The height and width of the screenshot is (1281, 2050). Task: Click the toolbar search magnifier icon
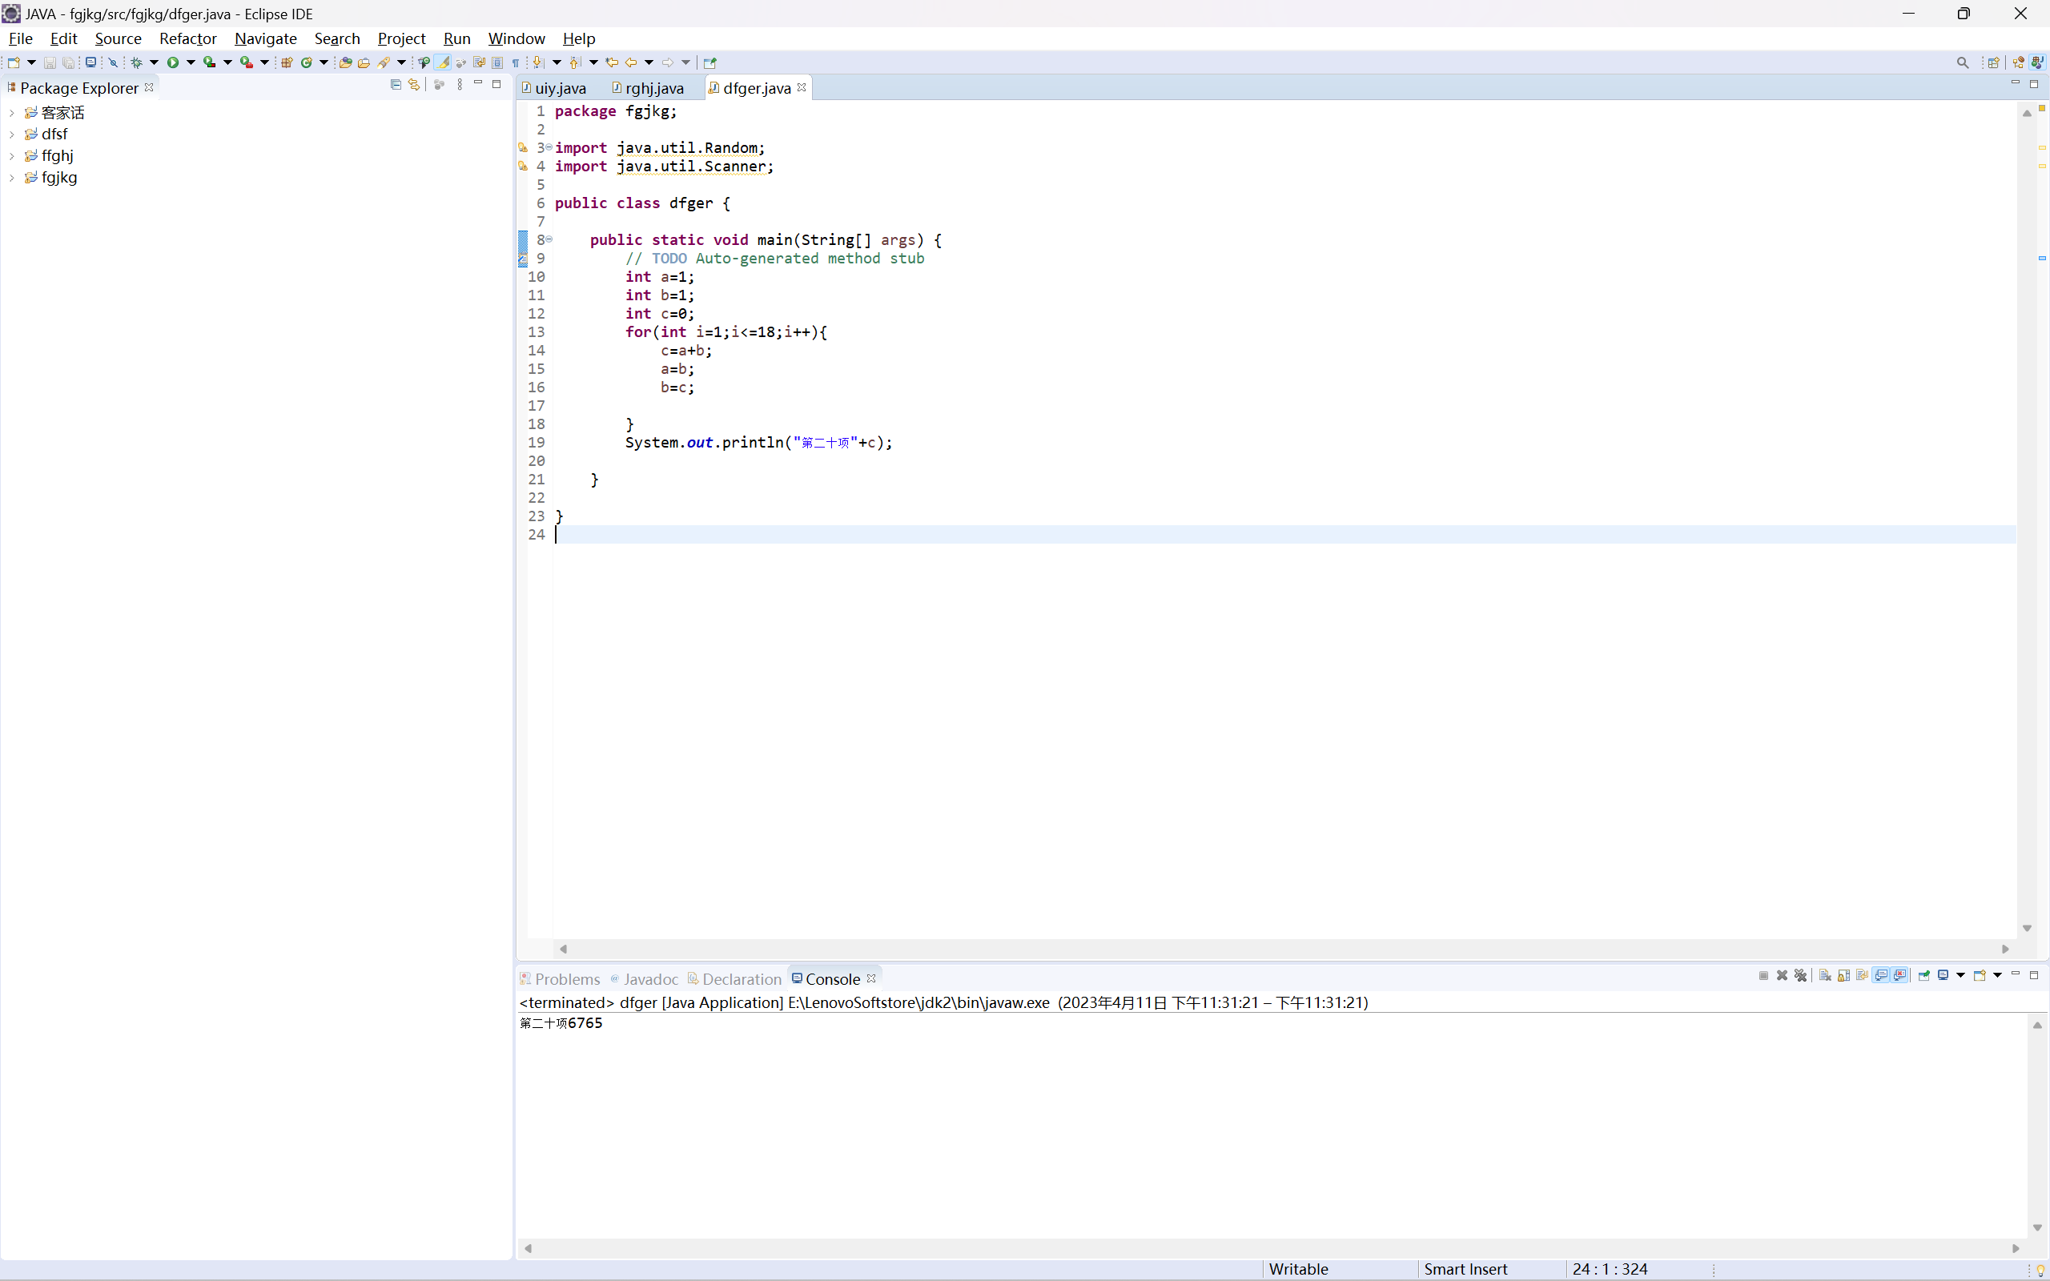pyautogui.click(x=1962, y=62)
